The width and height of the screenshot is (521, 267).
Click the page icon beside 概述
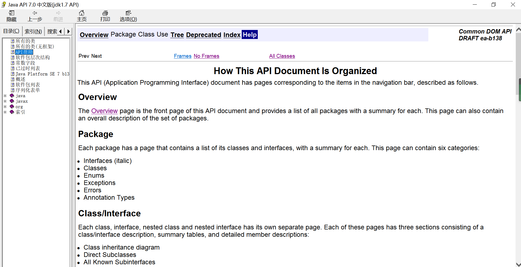(13, 79)
